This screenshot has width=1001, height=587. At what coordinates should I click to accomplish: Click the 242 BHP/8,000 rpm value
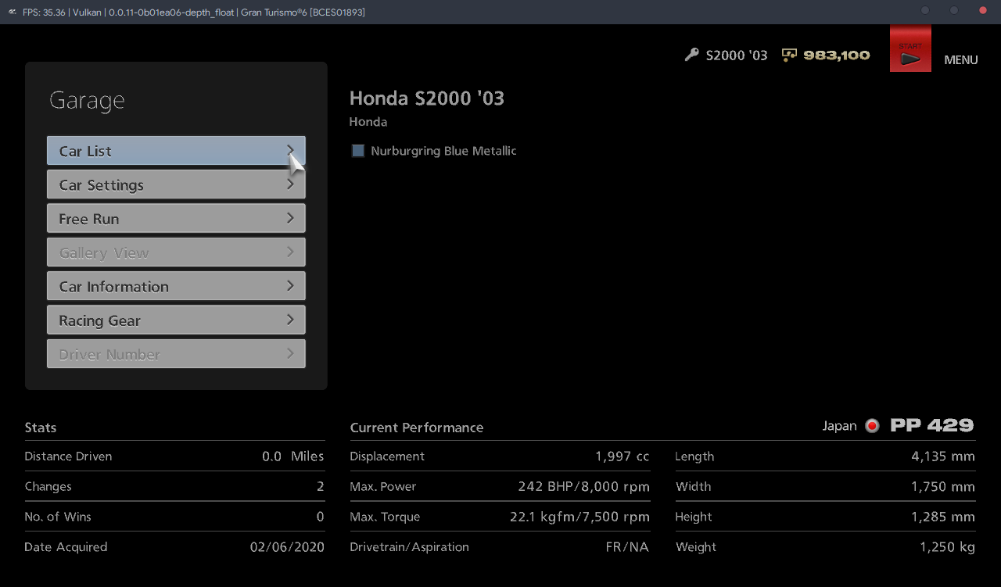pyautogui.click(x=583, y=486)
